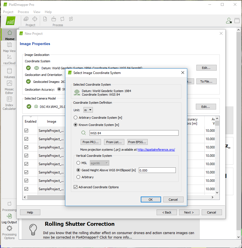Screen dimensions: 242x248
Task: Open Processing Options gear icon
Action: [9, 229]
